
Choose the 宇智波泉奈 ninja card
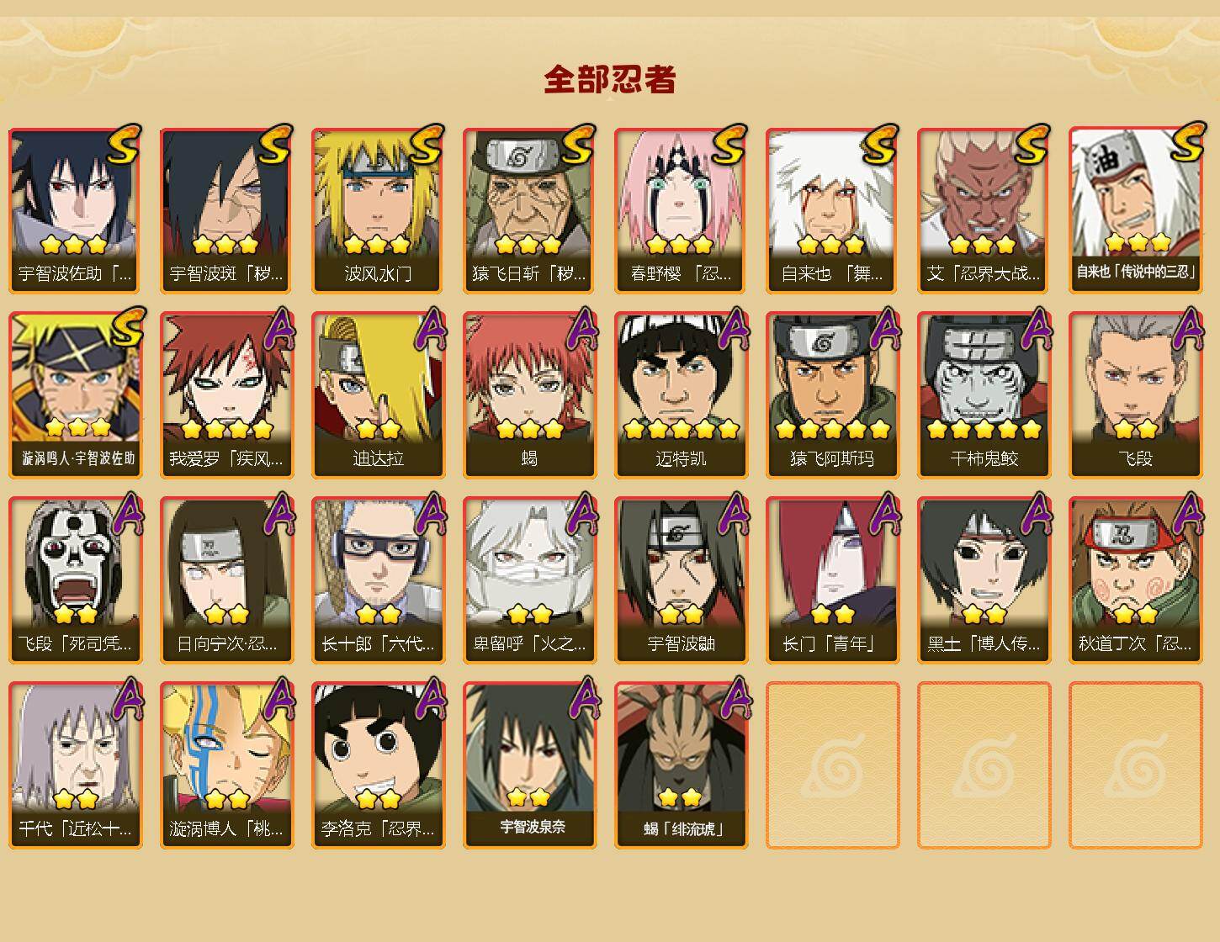coord(529,765)
